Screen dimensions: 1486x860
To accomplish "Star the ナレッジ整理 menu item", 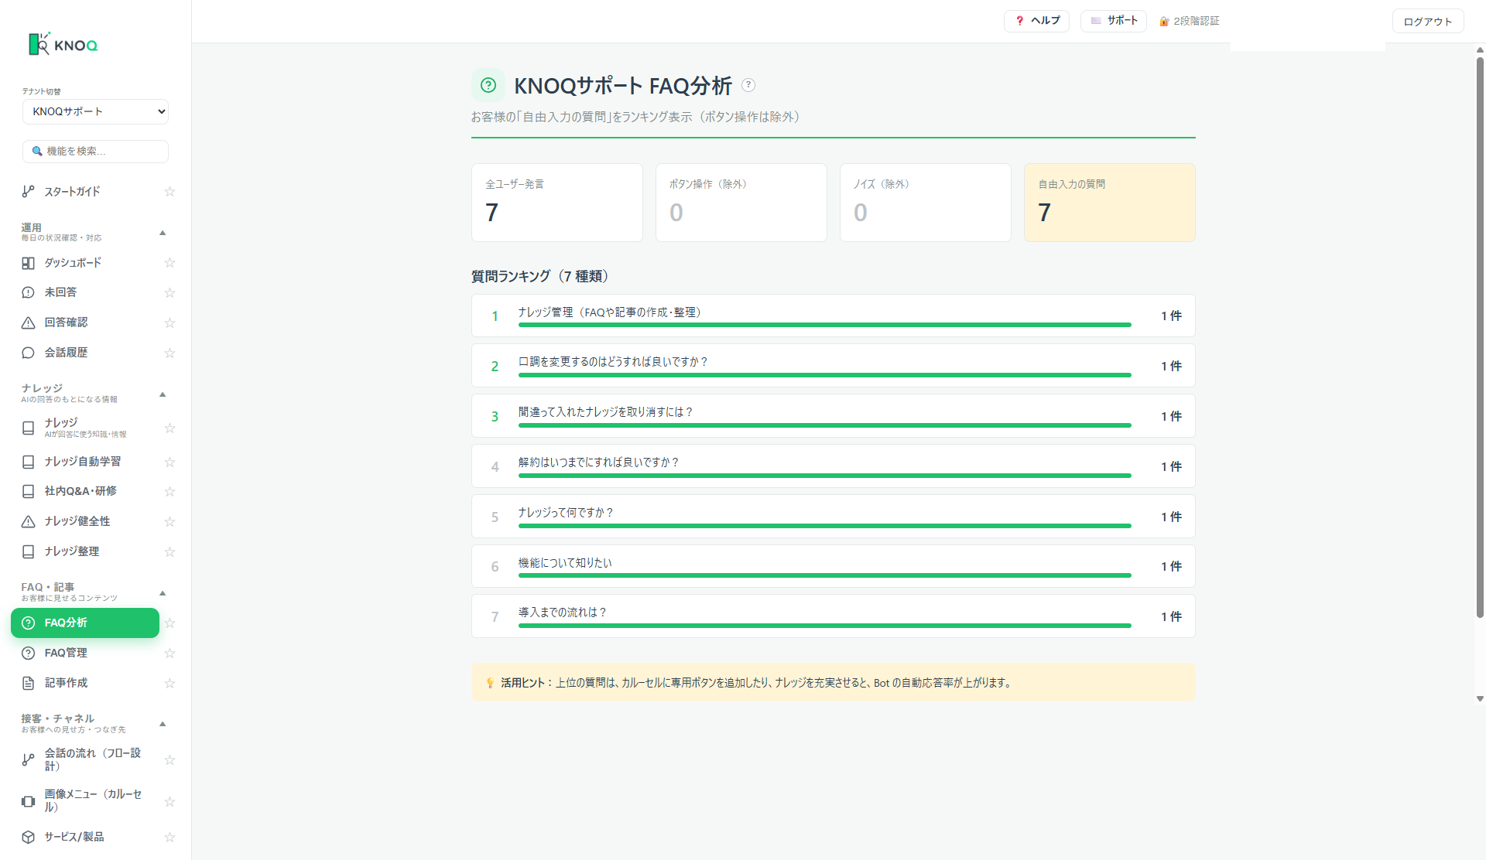I will 169,551.
